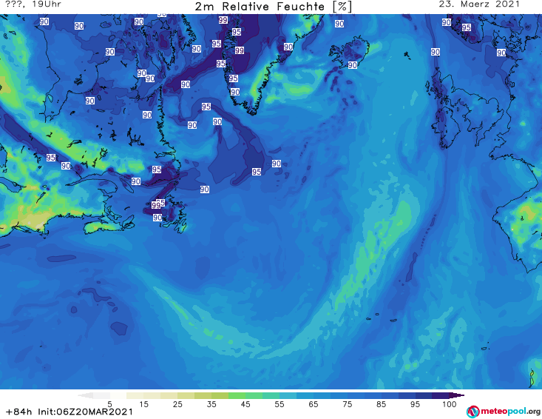The height and width of the screenshot is (419, 542).
Task: Select the forecast offset "+84h" text
Action: coord(19,412)
